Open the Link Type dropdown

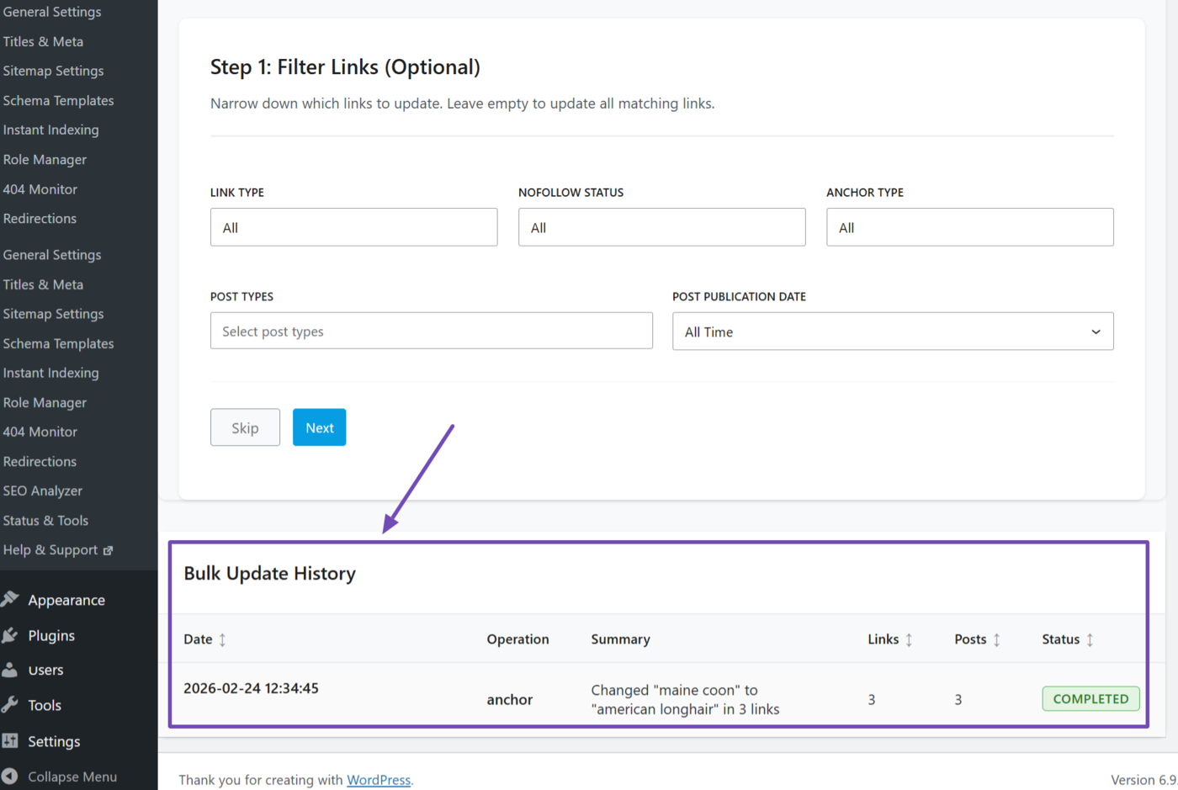(353, 227)
